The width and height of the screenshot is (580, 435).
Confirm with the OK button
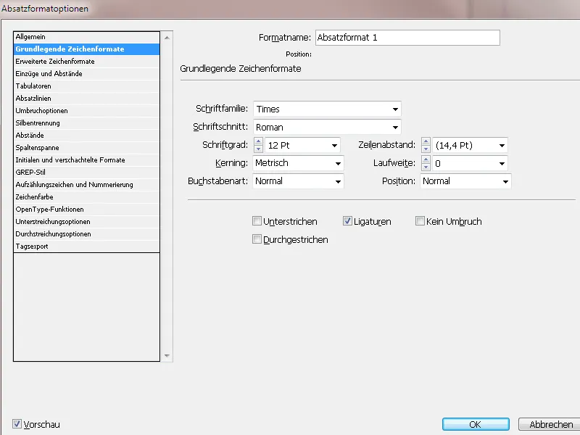(476, 424)
